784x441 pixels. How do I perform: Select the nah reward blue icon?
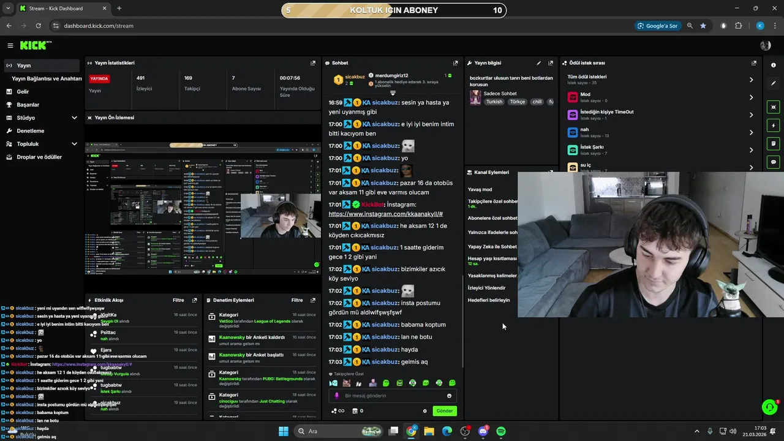coord(573,132)
